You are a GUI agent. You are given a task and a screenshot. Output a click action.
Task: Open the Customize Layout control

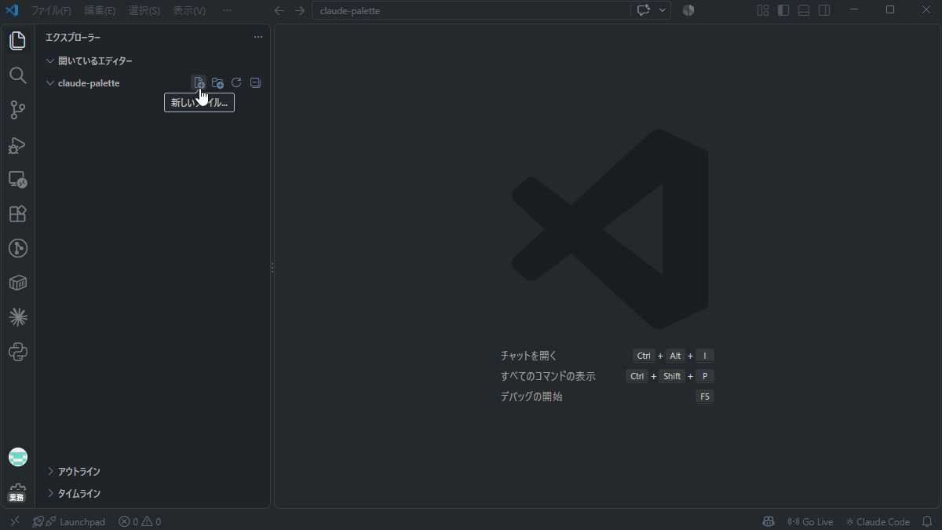click(x=763, y=10)
